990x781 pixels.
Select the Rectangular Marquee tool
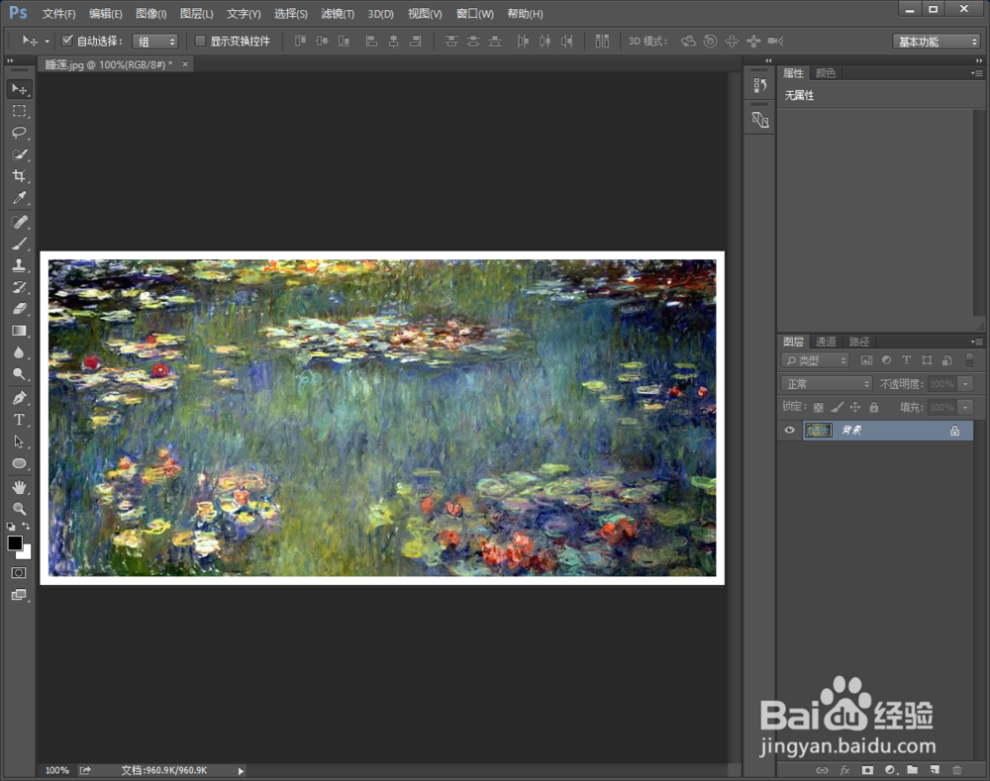(19, 111)
